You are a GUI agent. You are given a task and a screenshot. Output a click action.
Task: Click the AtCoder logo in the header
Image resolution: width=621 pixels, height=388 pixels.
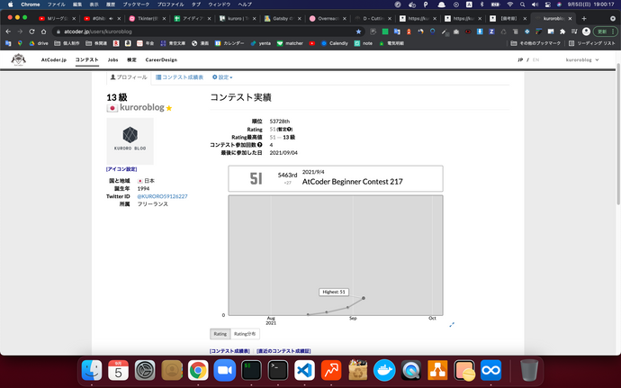pos(18,59)
